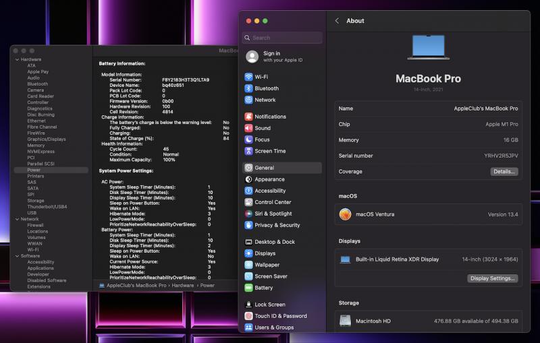This screenshot has width=540, height=343.
Task: Select Screen Saver icon
Action: point(248,276)
